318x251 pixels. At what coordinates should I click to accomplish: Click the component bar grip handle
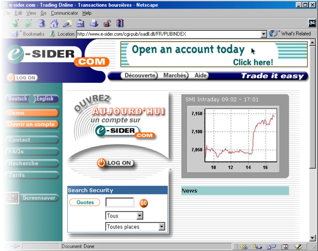coord(235,247)
